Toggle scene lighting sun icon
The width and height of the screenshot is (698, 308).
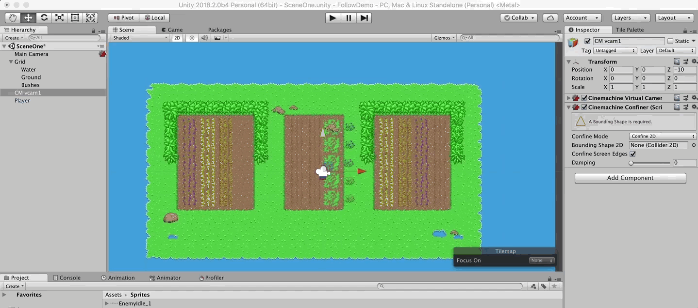tap(192, 38)
